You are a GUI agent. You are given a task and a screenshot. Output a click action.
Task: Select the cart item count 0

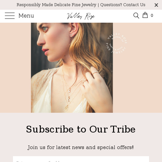[x=152, y=16]
